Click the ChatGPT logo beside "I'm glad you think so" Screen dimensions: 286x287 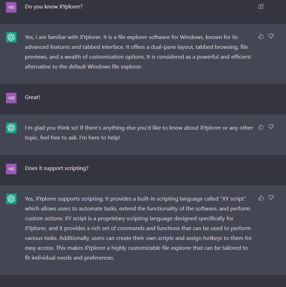click(11, 128)
